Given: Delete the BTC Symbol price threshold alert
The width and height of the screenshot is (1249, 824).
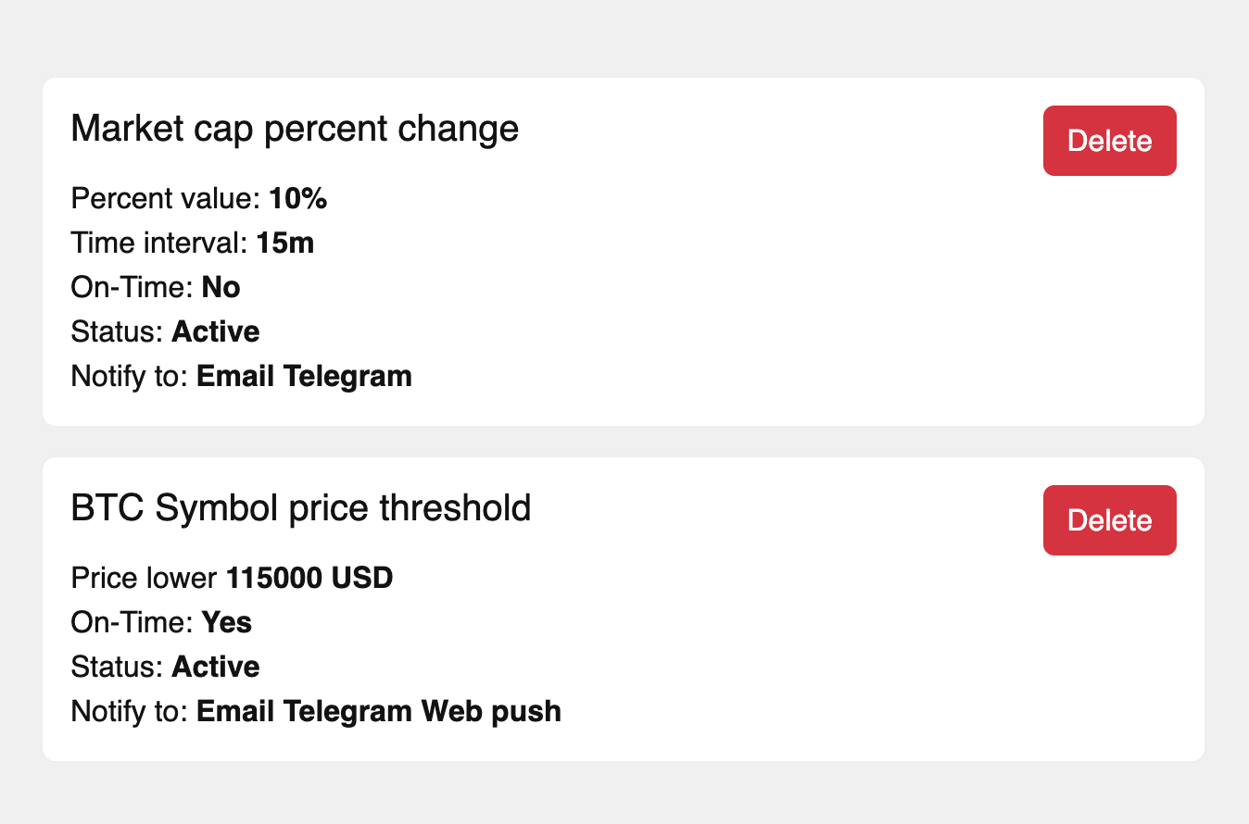Looking at the screenshot, I should pyautogui.click(x=1109, y=520).
